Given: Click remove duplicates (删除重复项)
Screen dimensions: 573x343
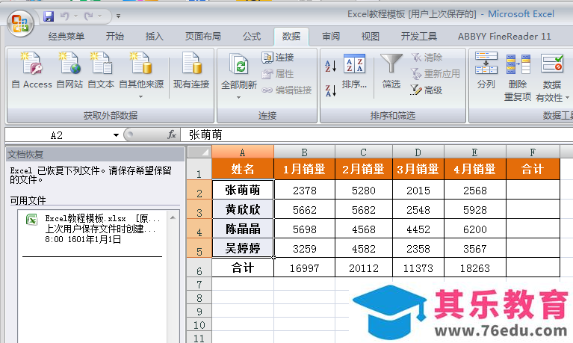Looking at the screenshot, I should 518,77.
